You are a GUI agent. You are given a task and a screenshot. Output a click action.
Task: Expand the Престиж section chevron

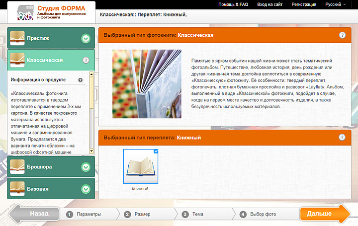(x=86, y=38)
